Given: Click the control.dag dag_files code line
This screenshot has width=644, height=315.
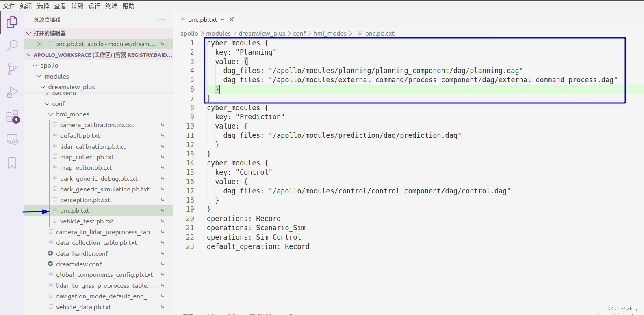Looking at the screenshot, I should pos(367,191).
